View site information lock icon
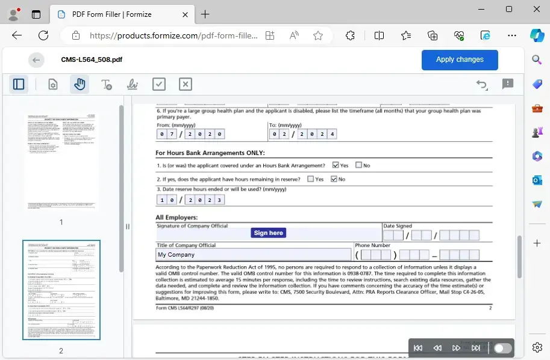 (x=76, y=35)
